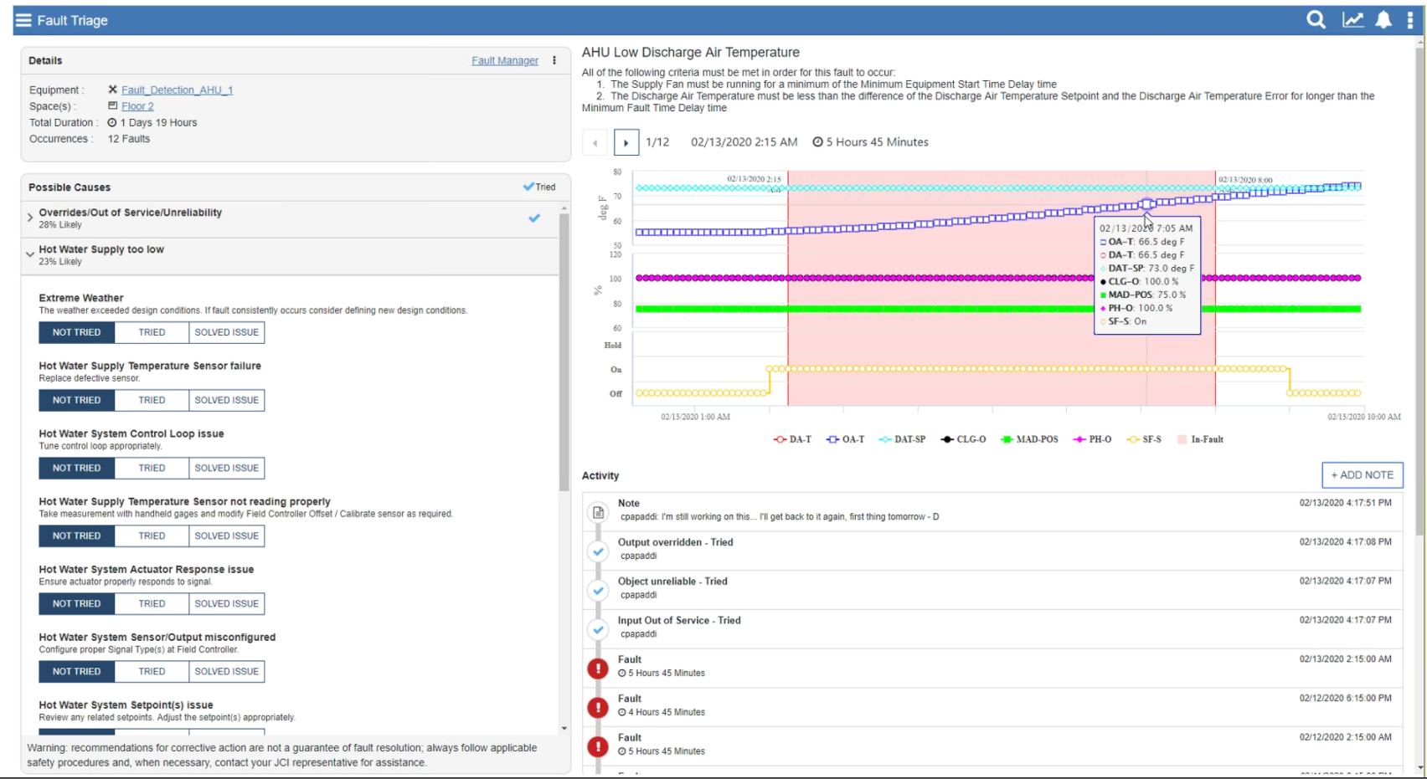Mark Hot Water System Actuator Response issue as Tried

(152, 603)
